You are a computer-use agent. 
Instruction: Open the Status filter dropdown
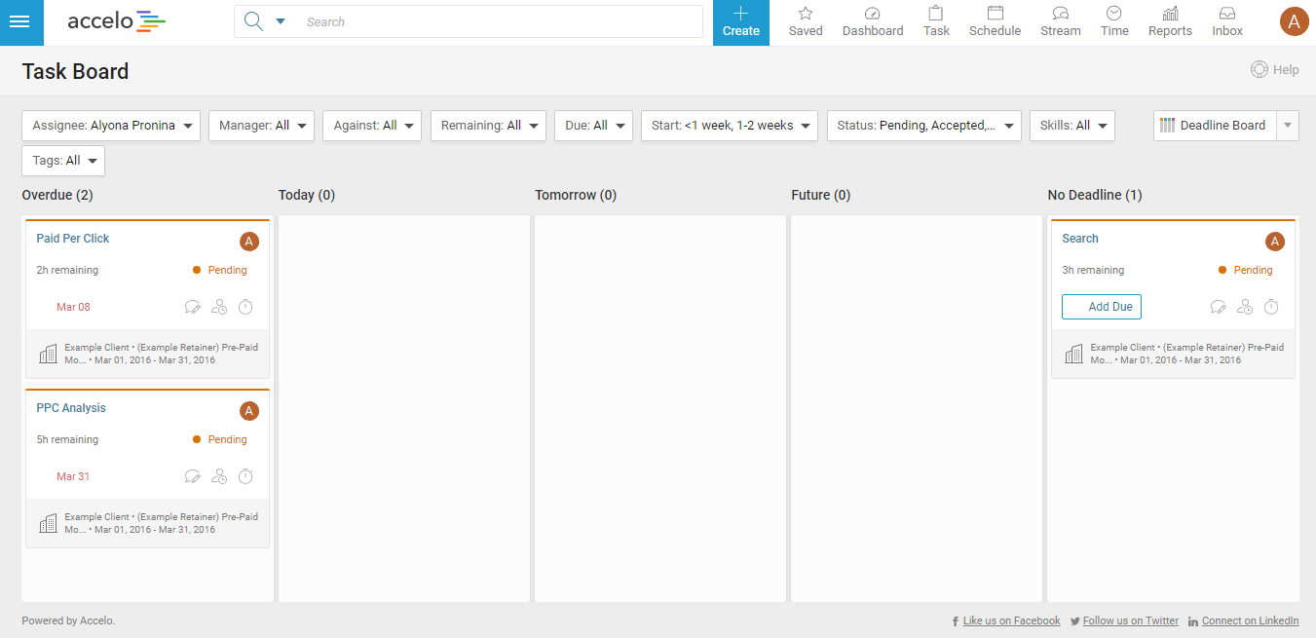tap(923, 126)
